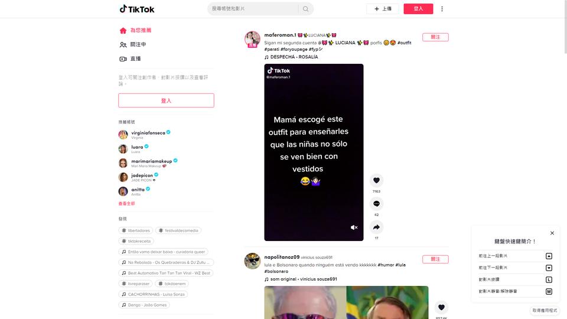This screenshot has height=319, width=567.
Task: Like the napolitanoz09 video with heart icon
Action: 441,307
